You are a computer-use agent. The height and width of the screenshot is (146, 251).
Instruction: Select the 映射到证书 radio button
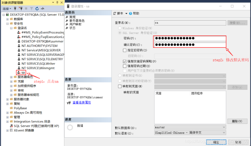[120, 76]
